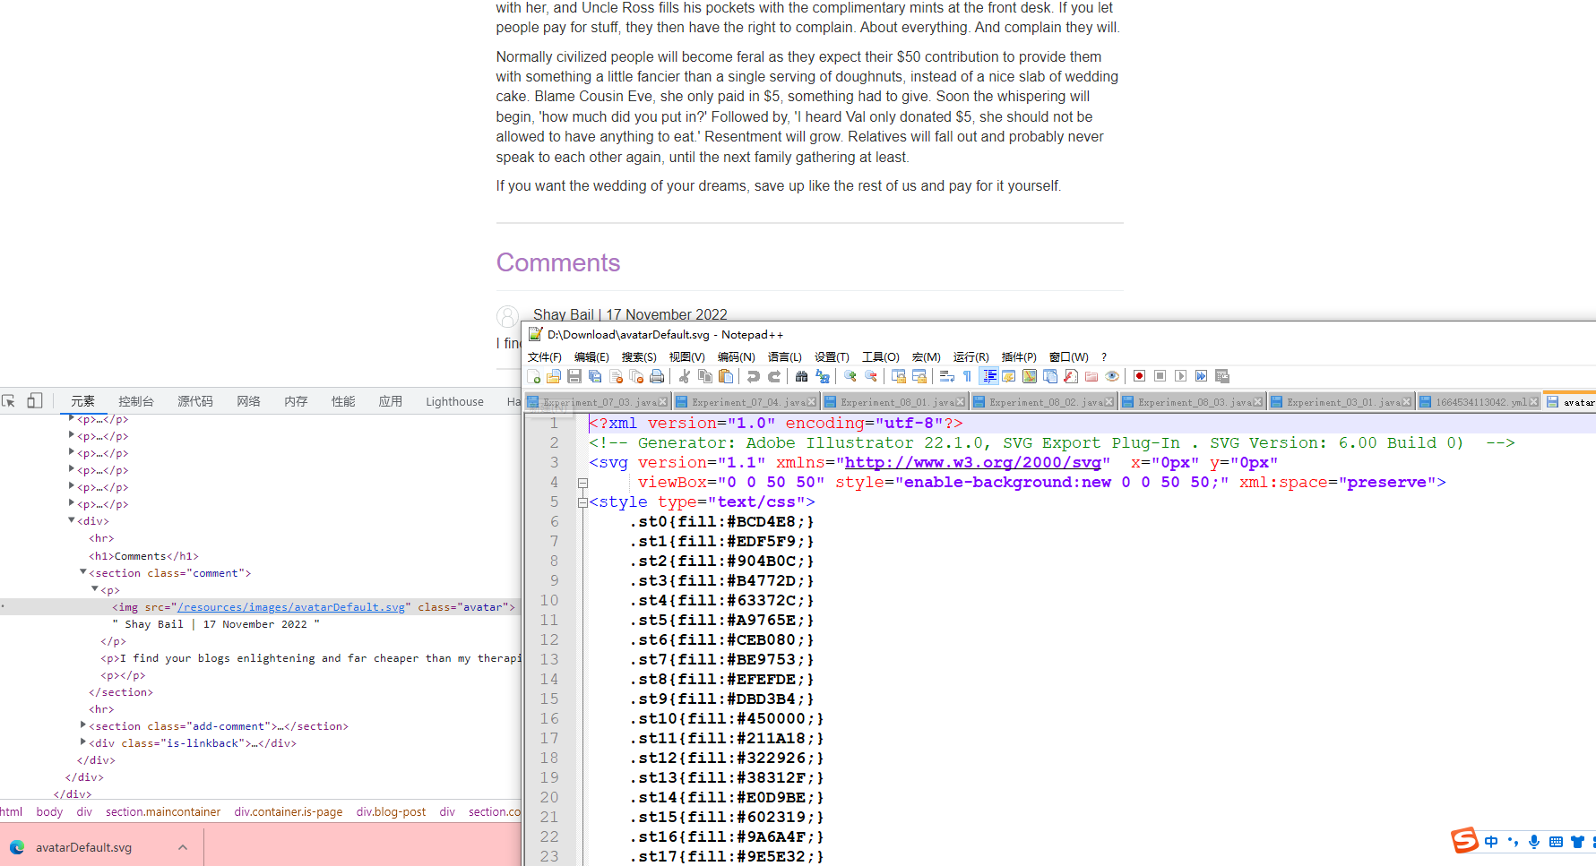Collapse the style block fold on line 5
The width and height of the screenshot is (1596, 866).
(x=582, y=502)
